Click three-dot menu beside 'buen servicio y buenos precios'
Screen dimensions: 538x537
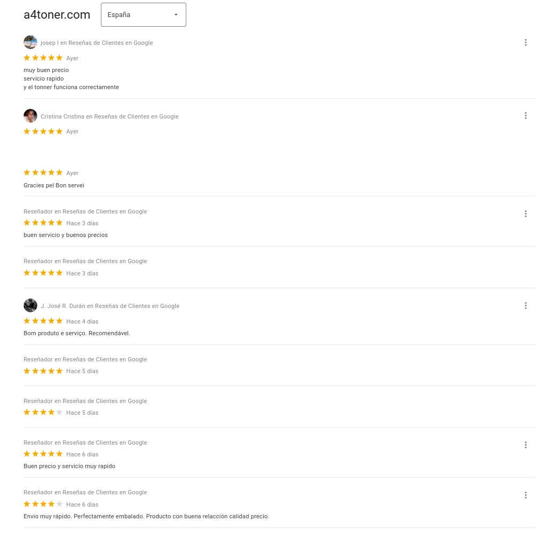point(525,214)
